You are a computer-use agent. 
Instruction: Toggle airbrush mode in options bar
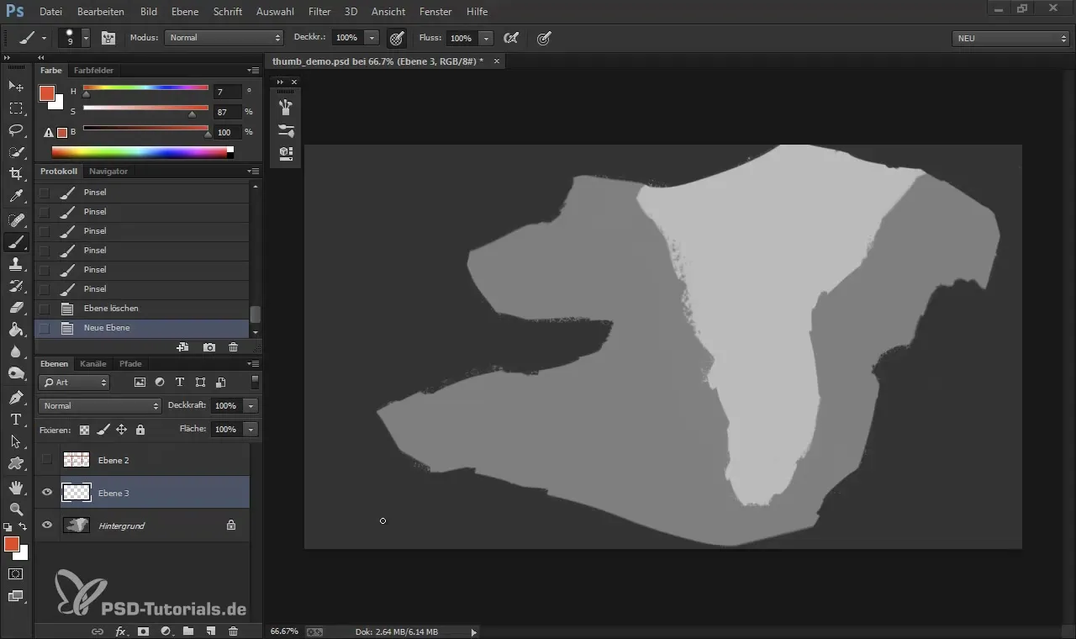[x=510, y=38]
